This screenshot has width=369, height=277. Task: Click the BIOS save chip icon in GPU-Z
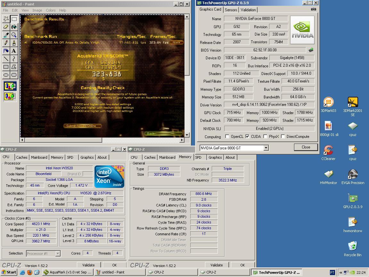tap(311, 50)
